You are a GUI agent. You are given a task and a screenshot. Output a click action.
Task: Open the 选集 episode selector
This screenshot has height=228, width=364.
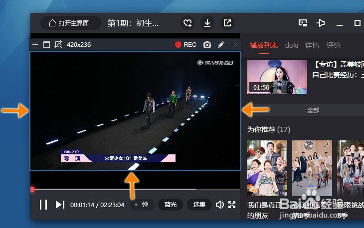tap(199, 205)
